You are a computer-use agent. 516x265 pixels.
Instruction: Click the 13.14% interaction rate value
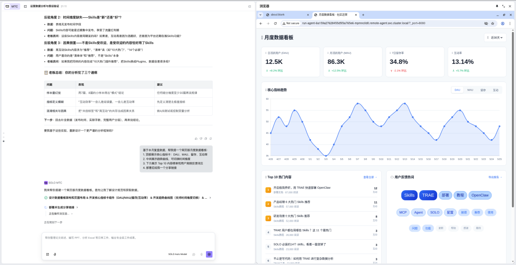pos(462,62)
